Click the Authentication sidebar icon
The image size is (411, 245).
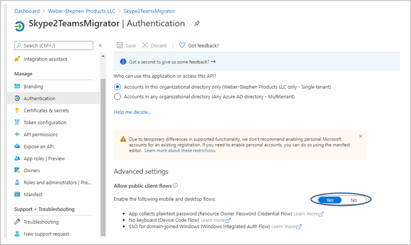[17, 98]
